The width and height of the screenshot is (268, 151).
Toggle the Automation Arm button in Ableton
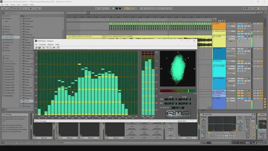pyautogui.click(x=127, y=8)
